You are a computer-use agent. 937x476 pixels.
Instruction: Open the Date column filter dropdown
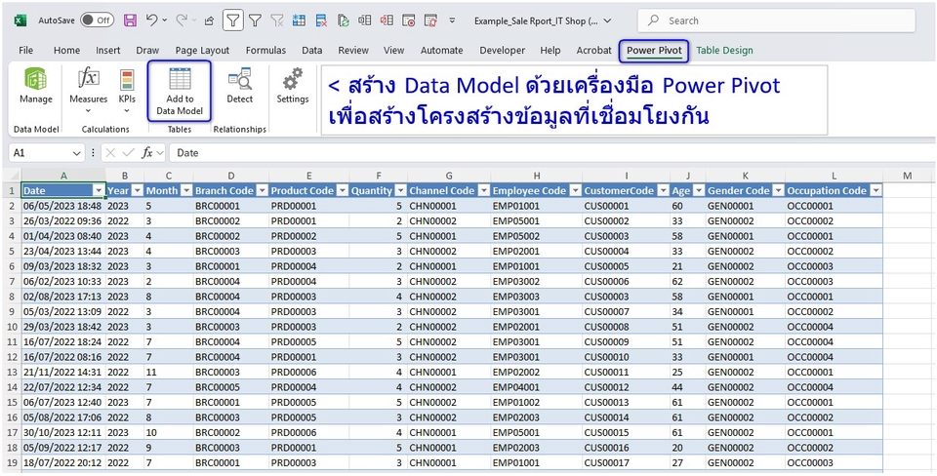(100, 190)
